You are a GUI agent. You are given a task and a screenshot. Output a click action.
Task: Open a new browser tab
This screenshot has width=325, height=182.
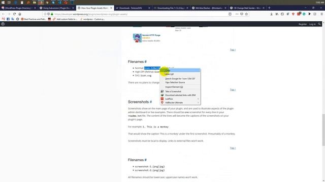tap(269, 8)
